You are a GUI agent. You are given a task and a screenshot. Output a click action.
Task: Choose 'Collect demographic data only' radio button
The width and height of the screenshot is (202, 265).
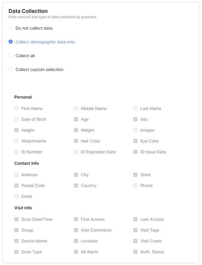(x=10, y=42)
